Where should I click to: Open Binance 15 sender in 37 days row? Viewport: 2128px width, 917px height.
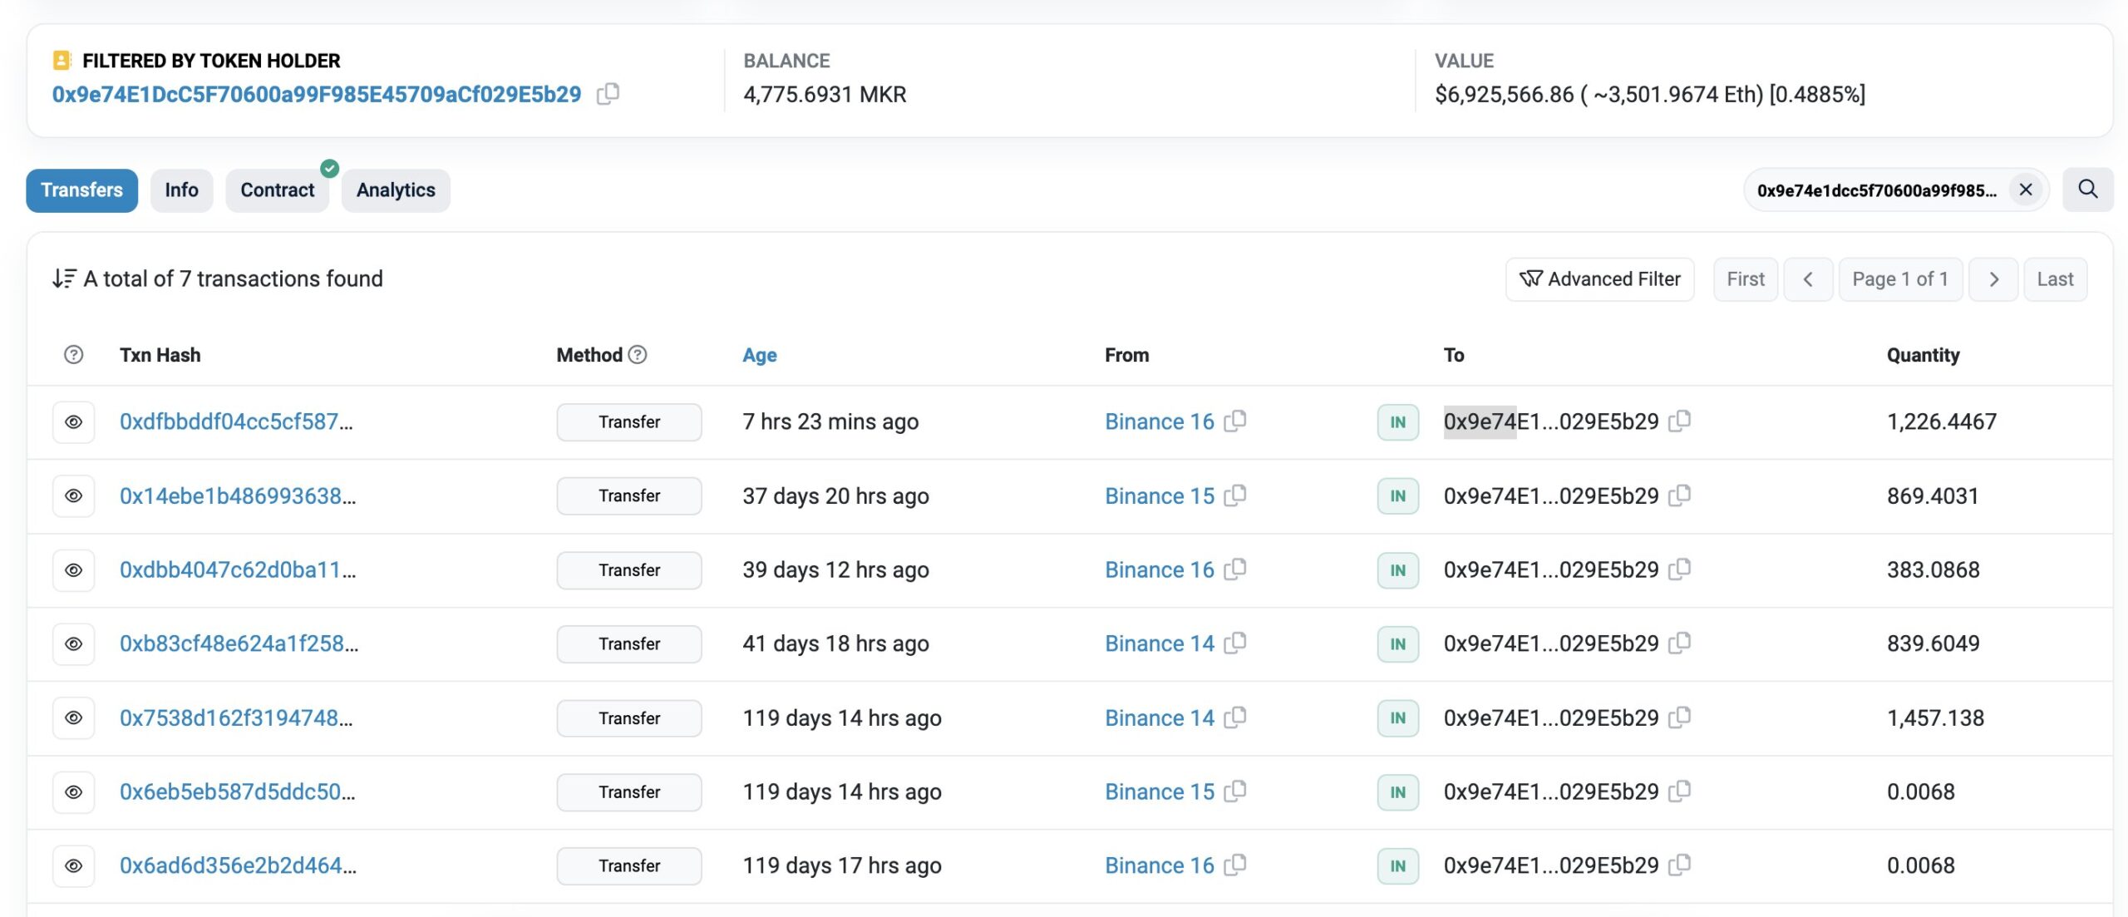(x=1159, y=495)
